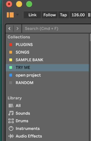
Task: Open the dropdown arrow beside browser toggle
Action: coord(17,15)
